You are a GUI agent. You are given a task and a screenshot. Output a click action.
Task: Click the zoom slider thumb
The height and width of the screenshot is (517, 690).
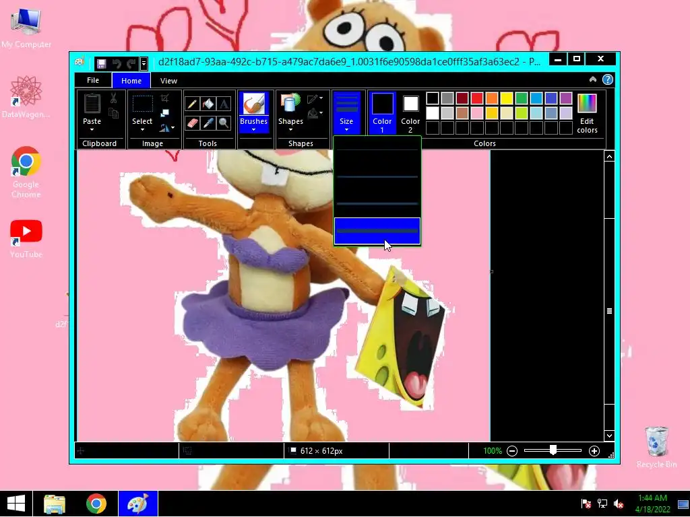553,450
